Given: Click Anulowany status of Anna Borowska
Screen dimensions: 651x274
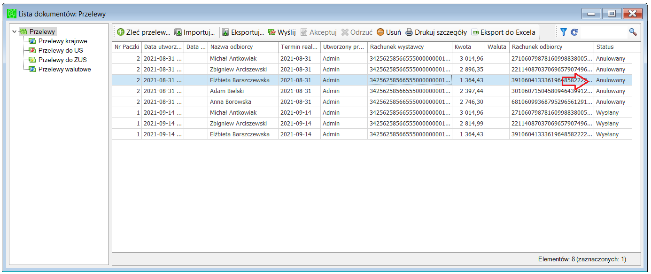Looking at the screenshot, I should 612,102.
